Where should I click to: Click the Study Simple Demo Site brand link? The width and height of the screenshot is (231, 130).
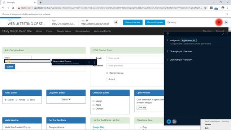coord(17,31)
